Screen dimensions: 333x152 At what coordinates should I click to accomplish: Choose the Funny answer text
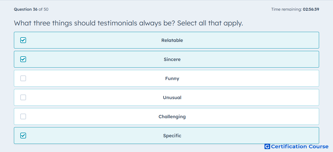[x=172, y=79]
